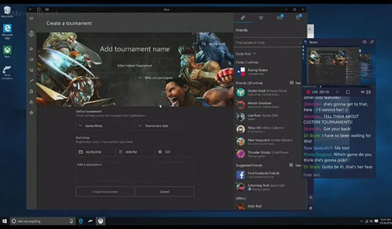The image size is (392, 229).
Task: Expand the Tournament style dropdown
Action: 164,126
